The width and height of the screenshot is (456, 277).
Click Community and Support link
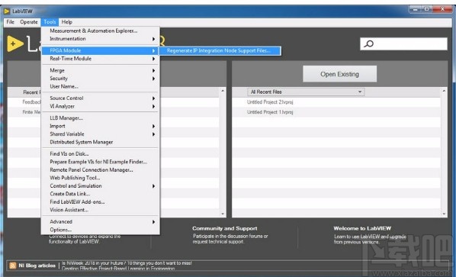[x=225, y=228]
